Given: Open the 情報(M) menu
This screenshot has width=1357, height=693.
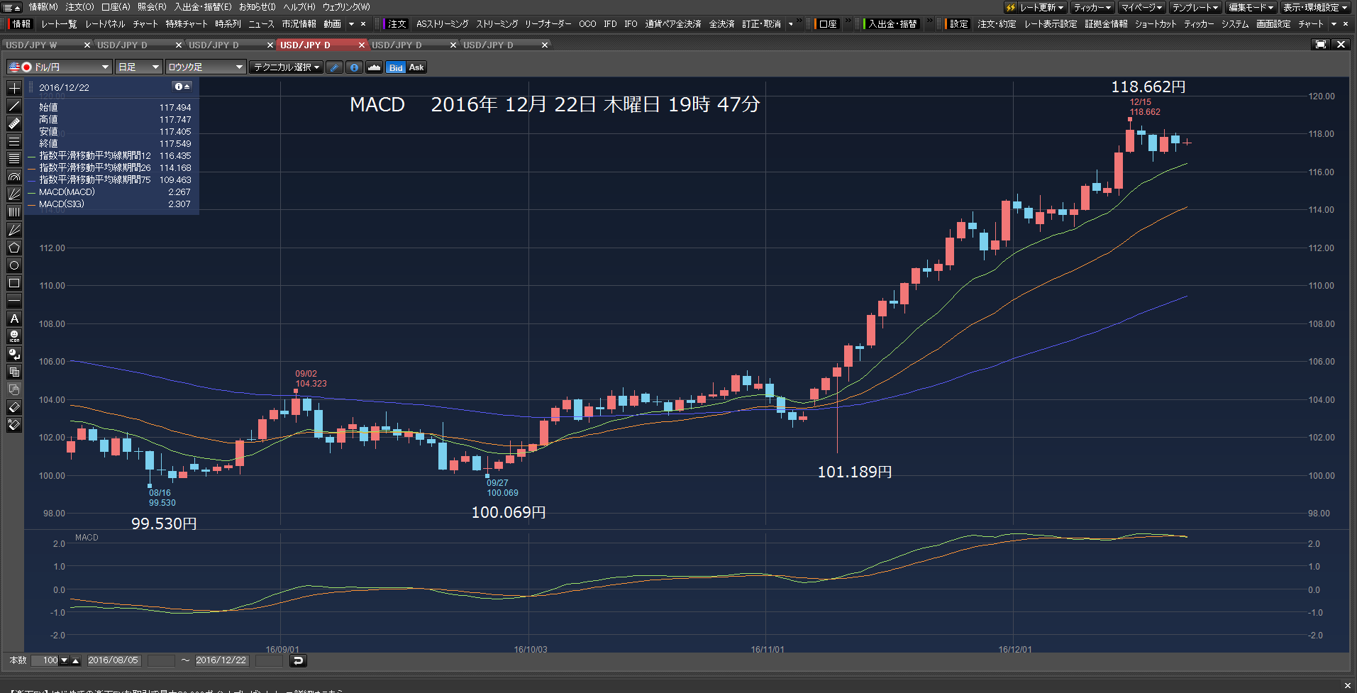Looking at the screenshot, I should point(43,7).
